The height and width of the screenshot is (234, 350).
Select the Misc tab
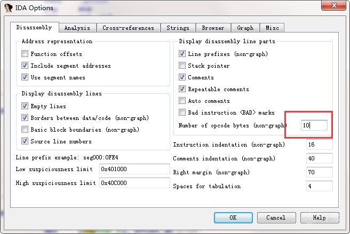coord(272,28)
